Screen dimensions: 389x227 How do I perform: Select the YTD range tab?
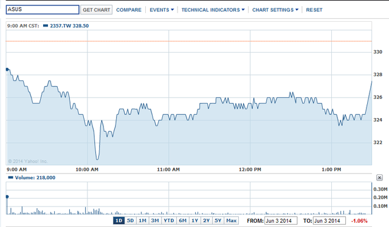(x=169, y=220)
